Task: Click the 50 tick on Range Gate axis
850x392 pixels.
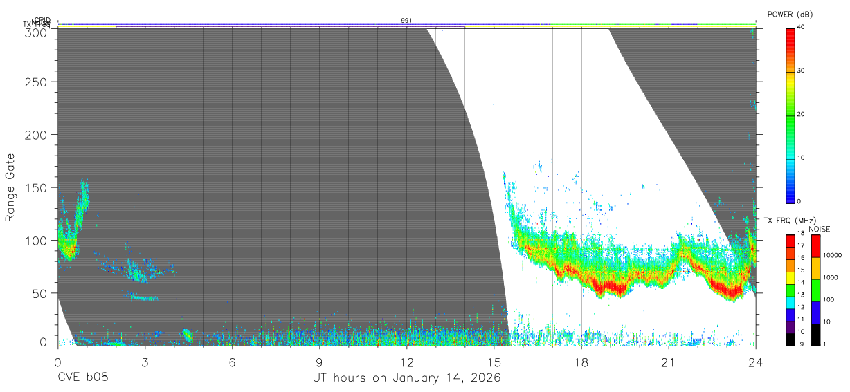Action: point(40,293)
